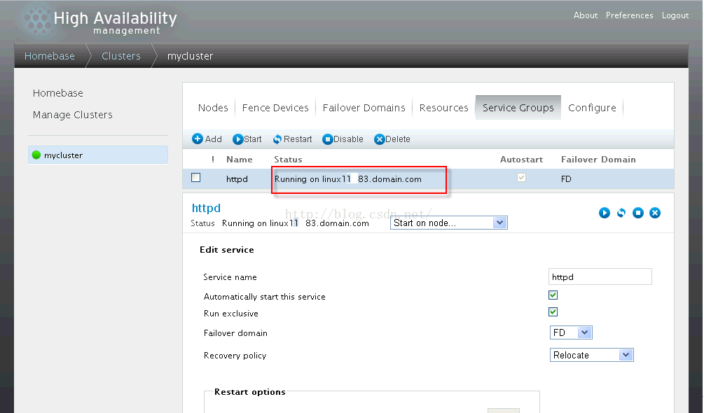Click the Start service toolbar icon

pos(237,139)
